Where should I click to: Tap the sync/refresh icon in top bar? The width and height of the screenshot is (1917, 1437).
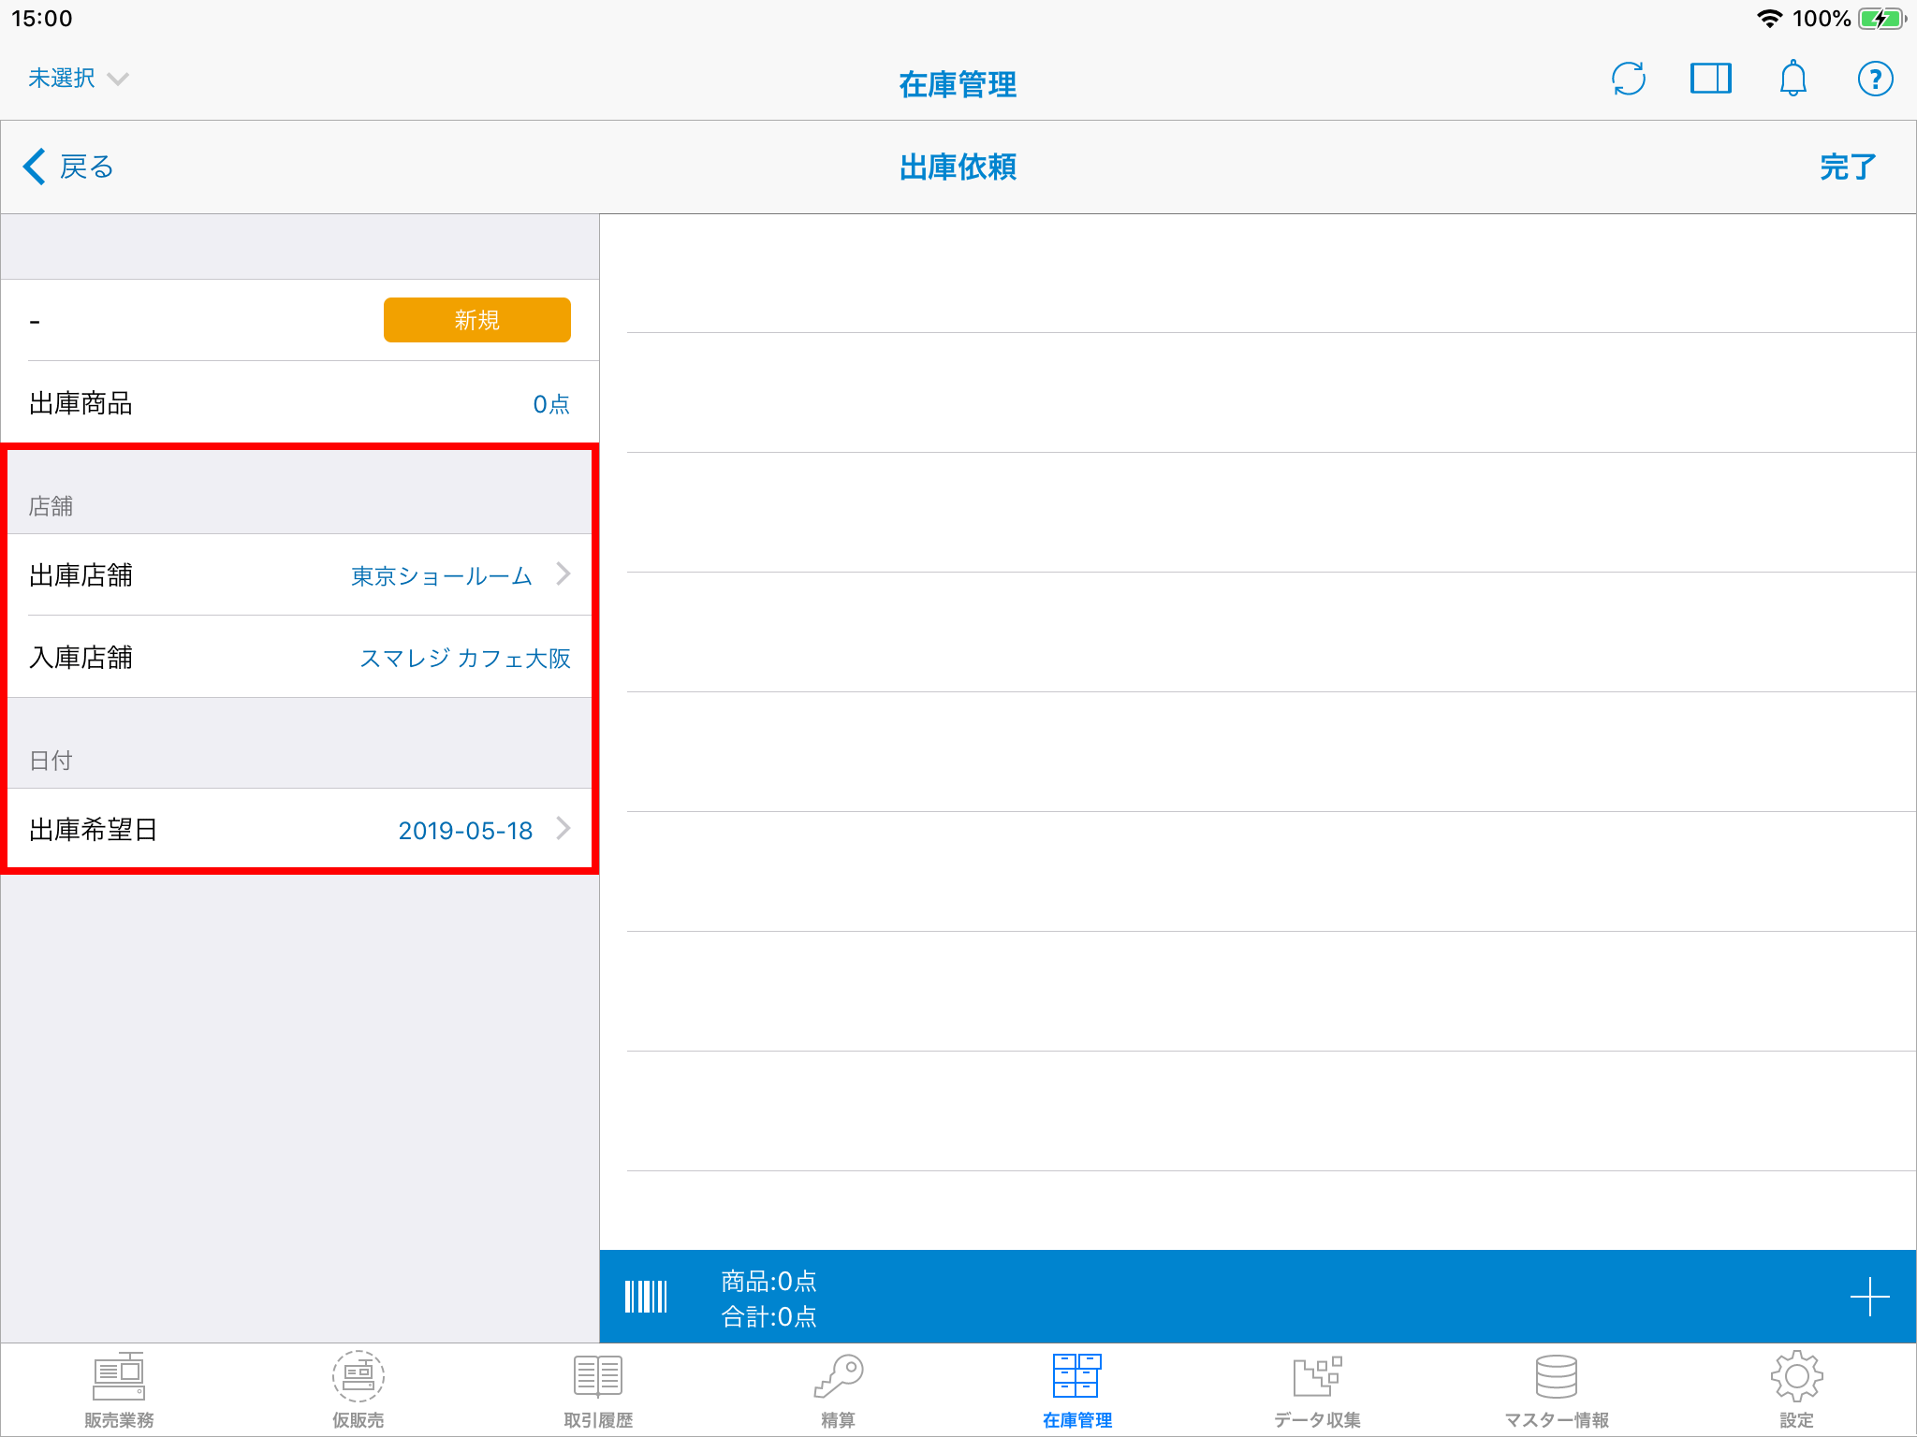pos(1629,79)
